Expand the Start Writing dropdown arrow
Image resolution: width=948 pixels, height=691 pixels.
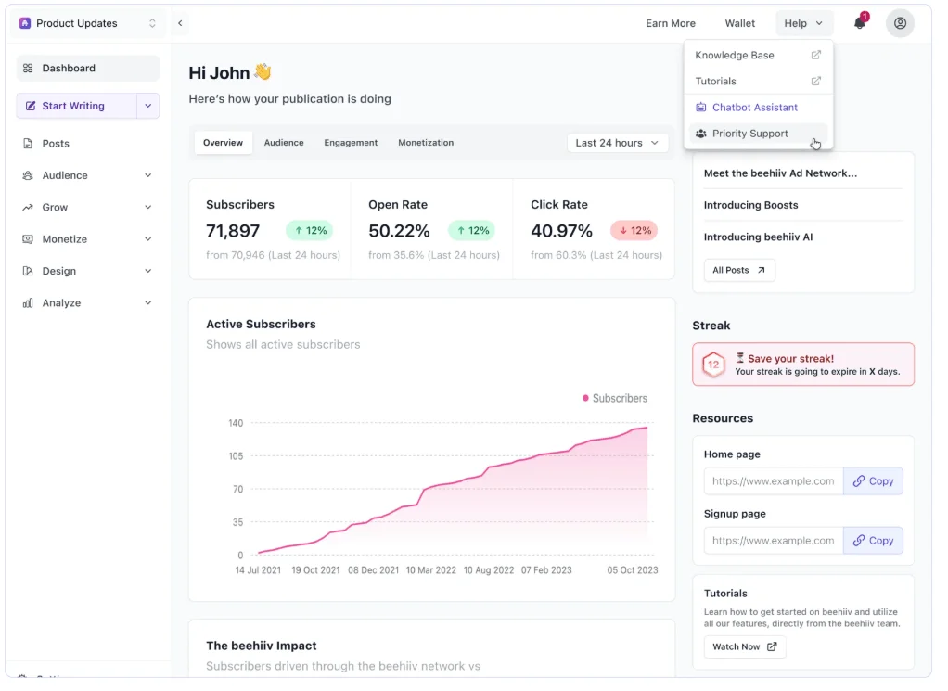tap(150, 107)
